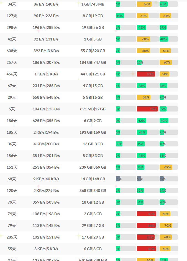Click the yellow 70% usage bar
The image size is (187, 261).
tap(166, 225)
